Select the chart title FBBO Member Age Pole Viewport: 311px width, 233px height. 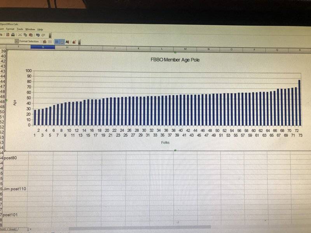pos(175,60)
